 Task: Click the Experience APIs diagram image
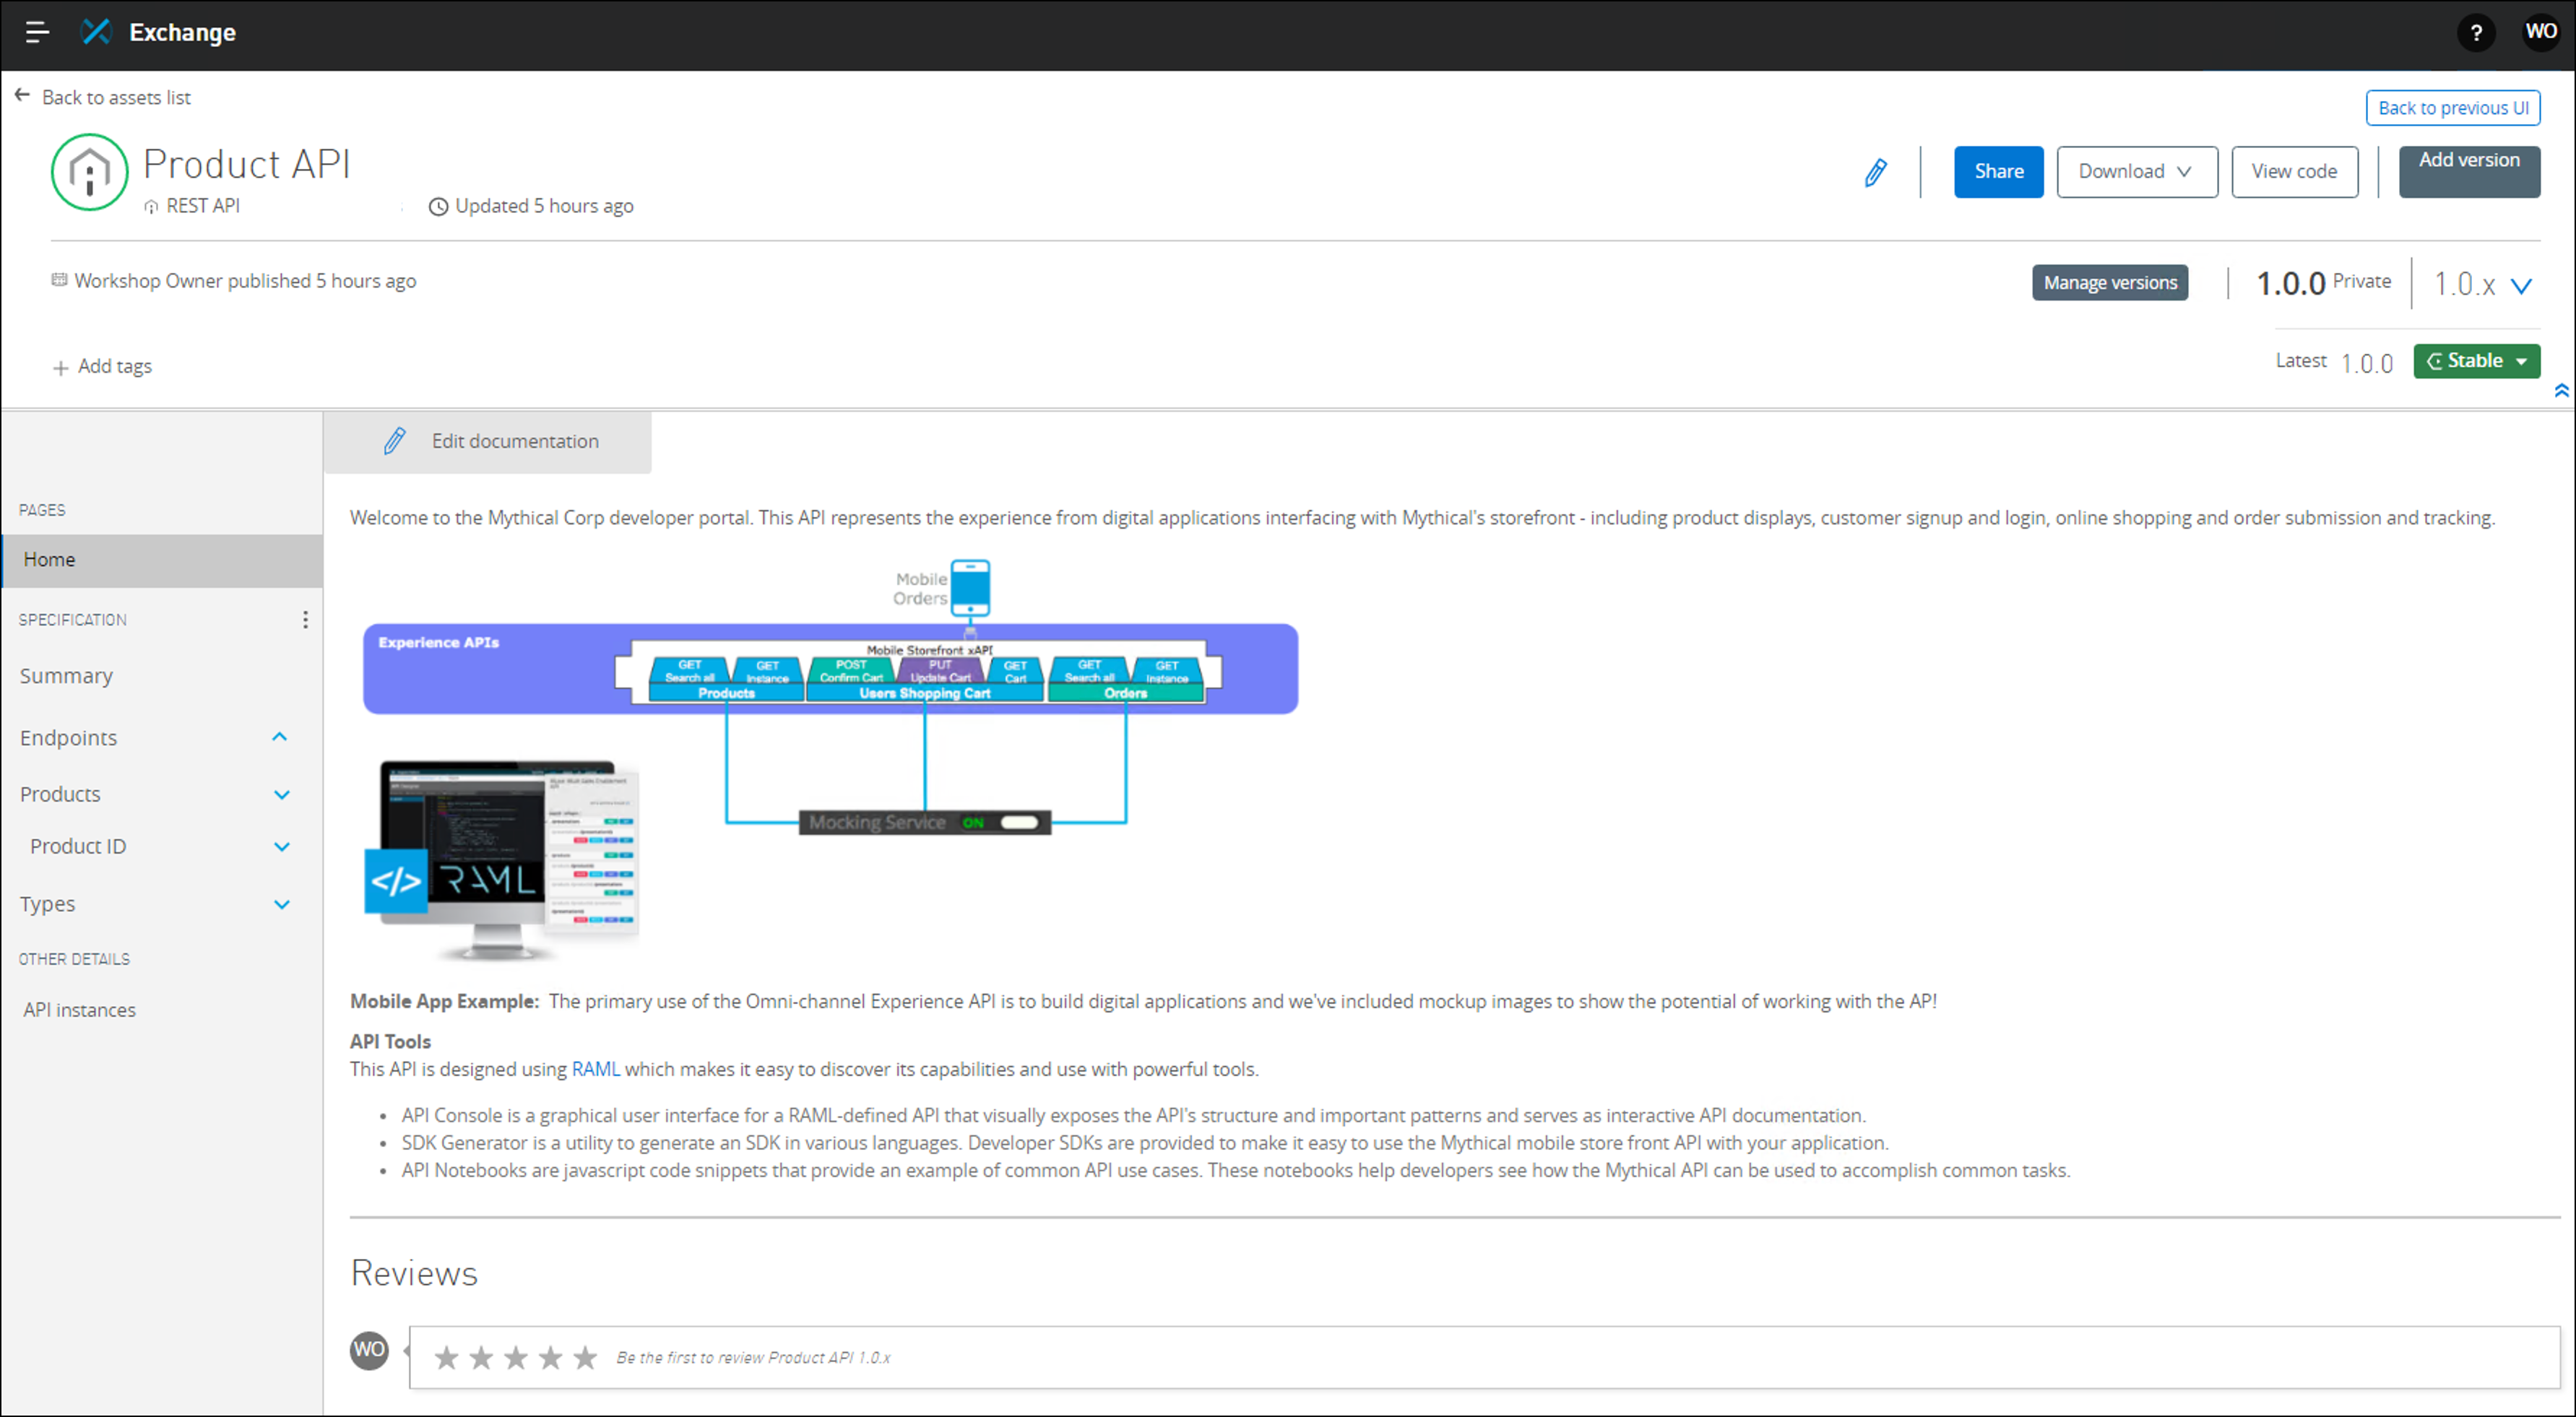point(830,697)
